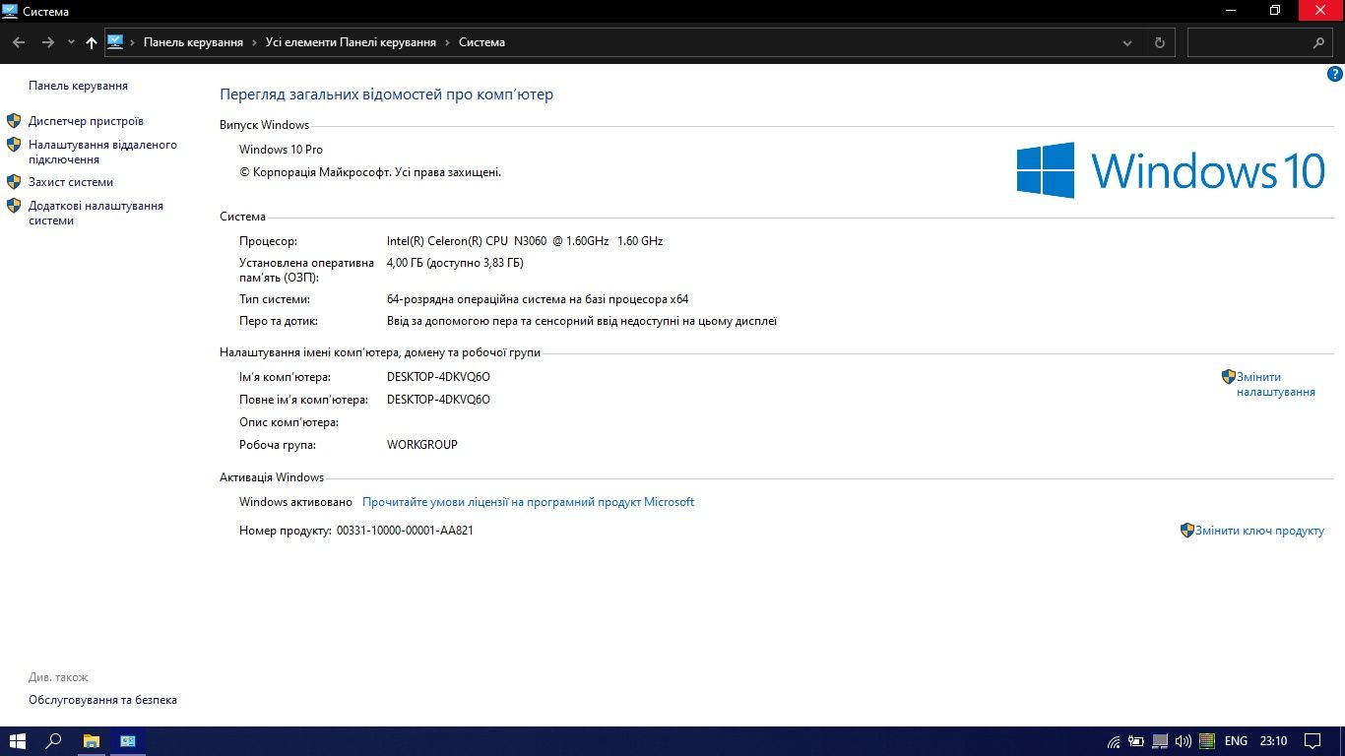Click shield icon beside 'Диспетчер пристроїв'
Image resolution: width=1345 pixels, height=756 pixels.
[x=14, y=121]
